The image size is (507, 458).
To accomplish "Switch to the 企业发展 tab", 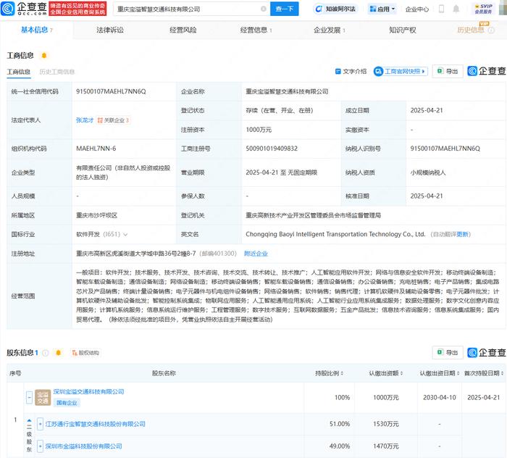I will click(x=329, y=30).
